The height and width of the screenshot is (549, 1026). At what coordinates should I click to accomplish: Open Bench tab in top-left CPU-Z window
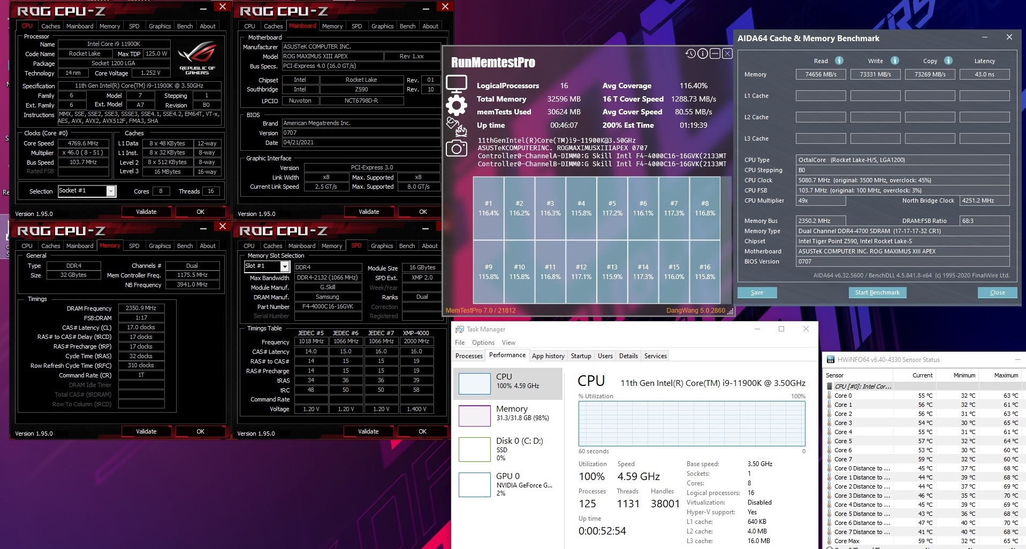coord(185,26)
